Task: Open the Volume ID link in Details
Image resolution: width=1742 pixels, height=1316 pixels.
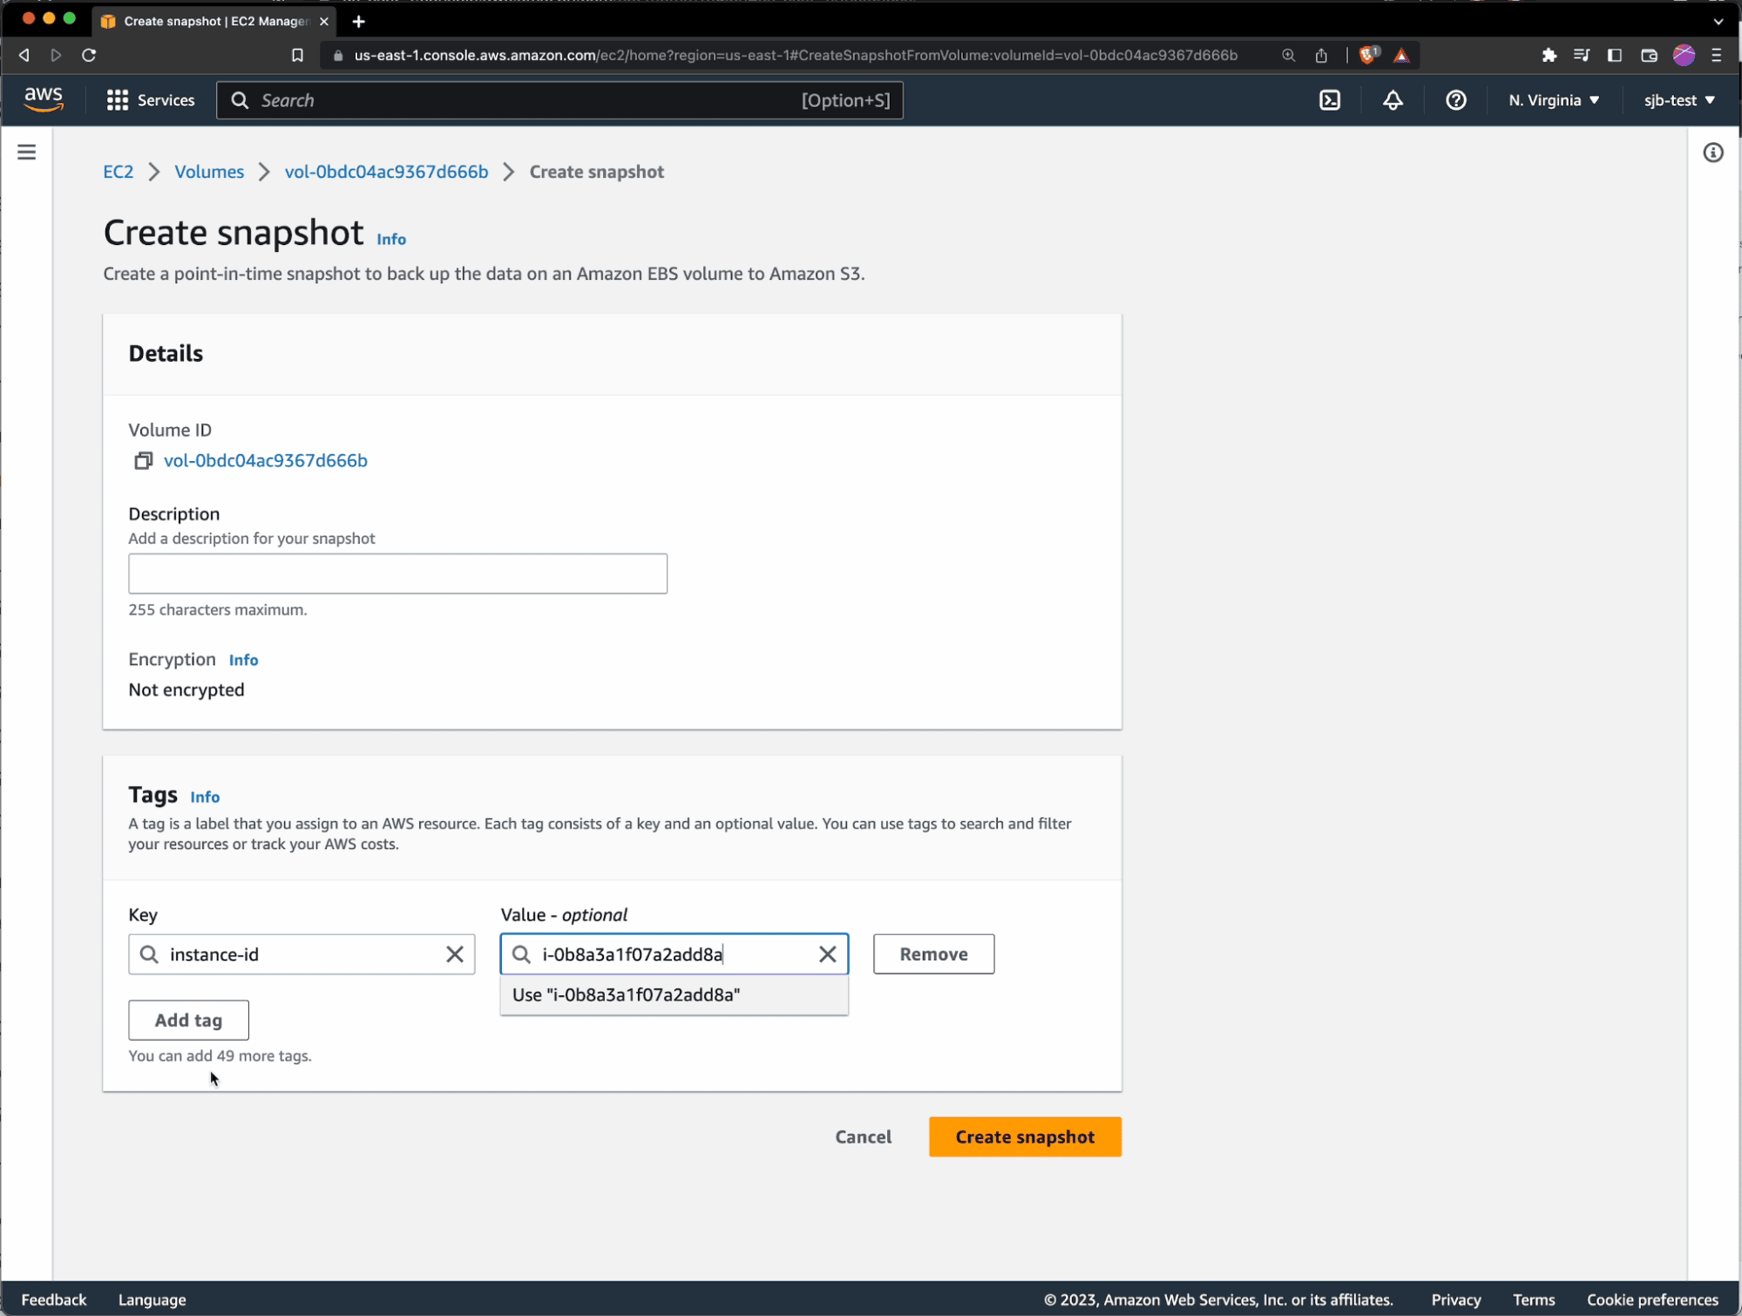Action: [x=266, y=460]
